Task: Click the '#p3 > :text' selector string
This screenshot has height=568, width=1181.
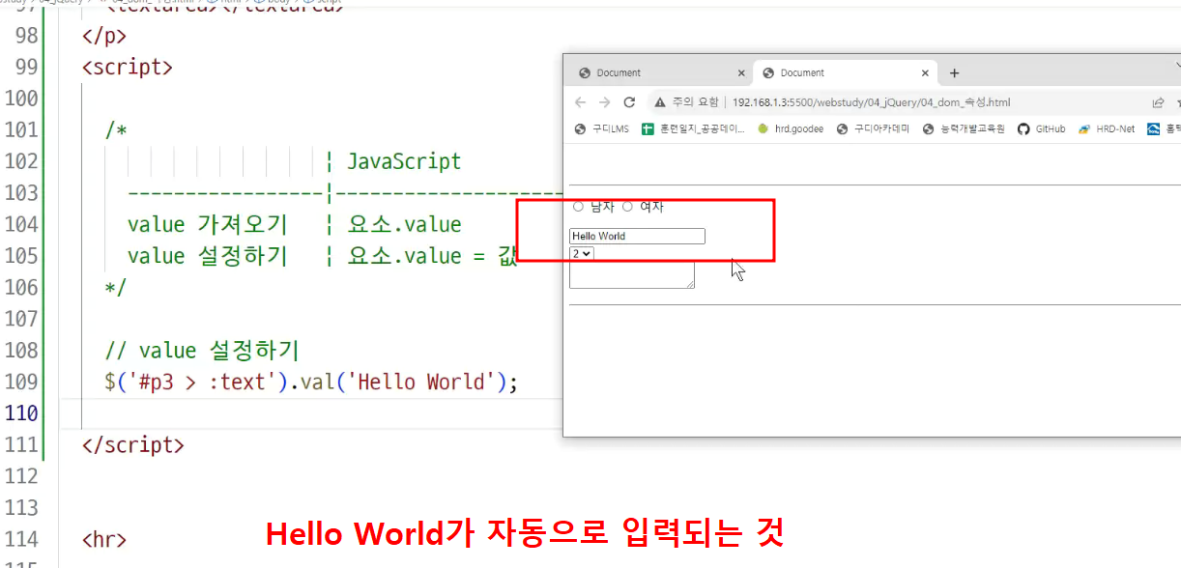Action: tap(203, 382)
